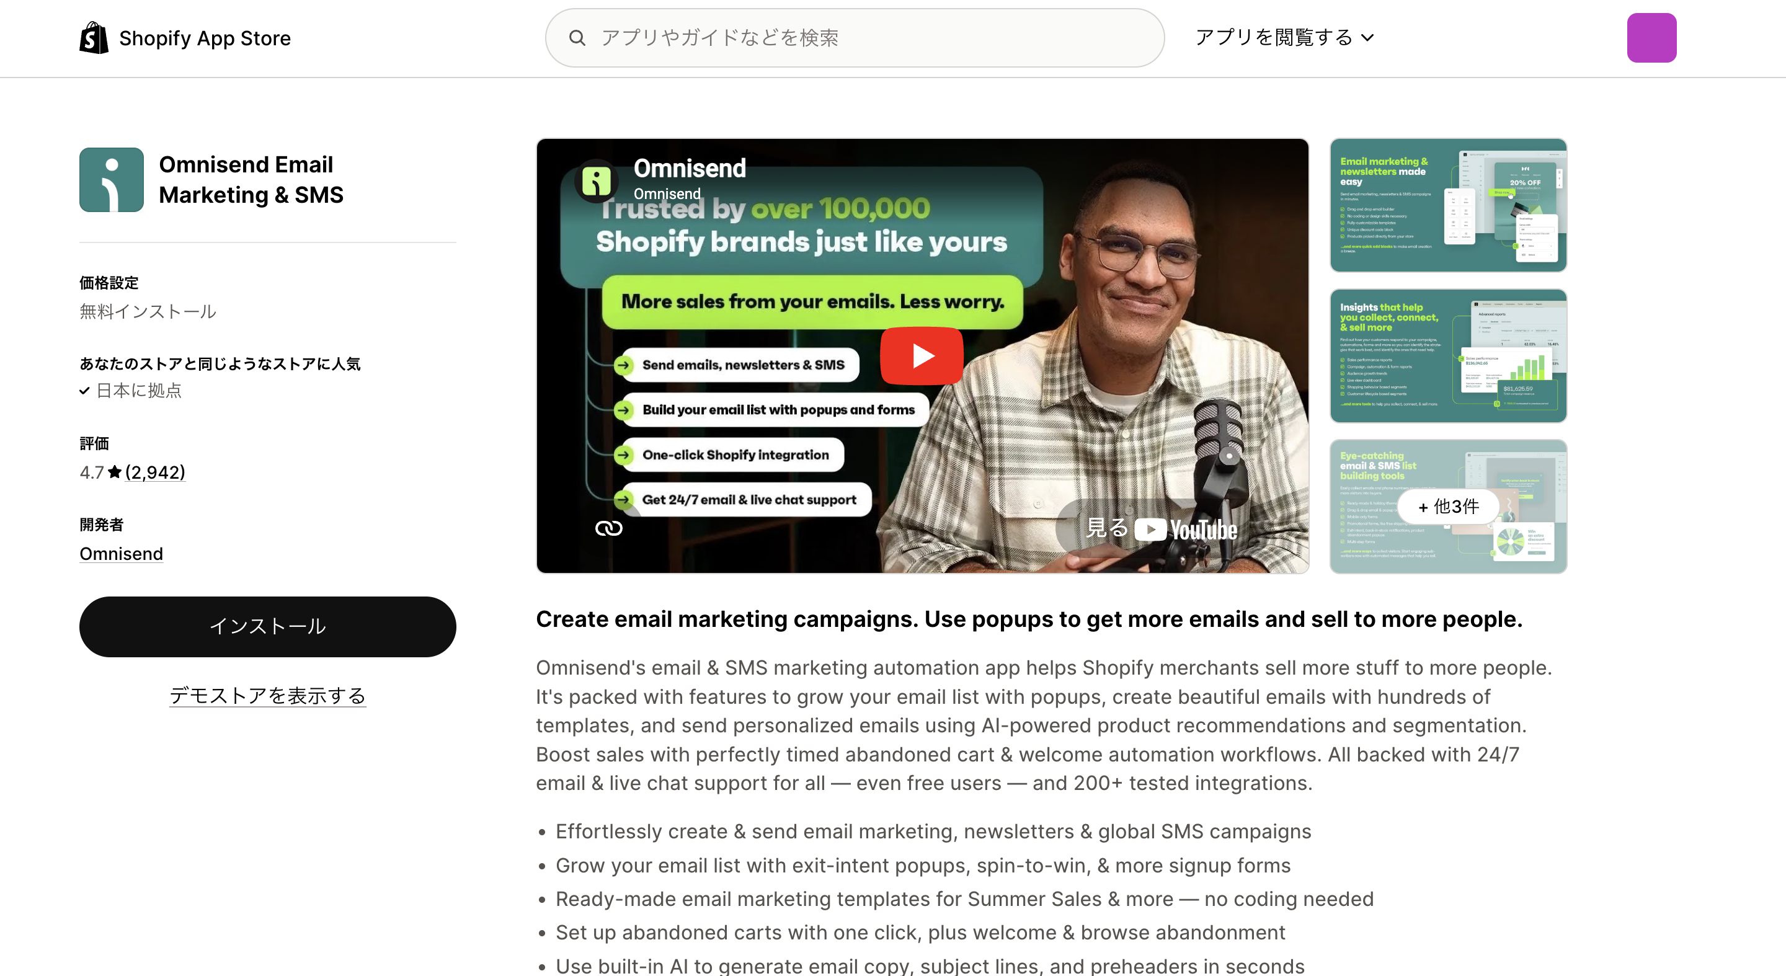
Task: Click the + 他3件 more images button
Action: coord(1447,507)
